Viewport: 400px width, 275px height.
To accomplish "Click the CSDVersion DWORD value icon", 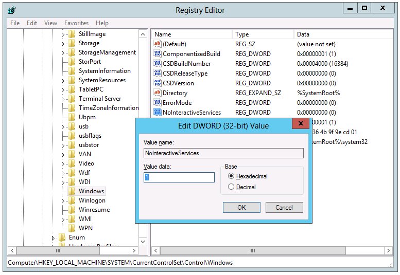I will tap(158, 83).
